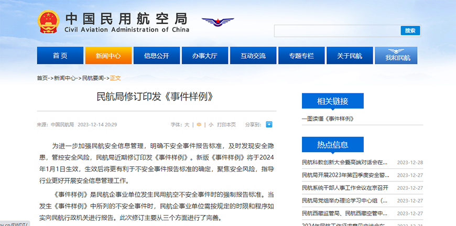Open news 民航系统干部人事工作会议在京召开
Image resolution: width=456 pixels, height=226 pixels.
click(x=345, y=188)
